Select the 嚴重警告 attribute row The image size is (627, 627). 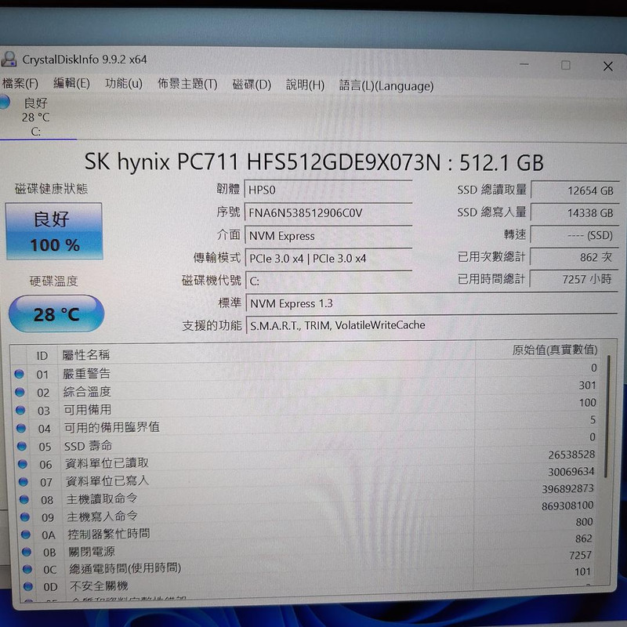click(306, 371)
